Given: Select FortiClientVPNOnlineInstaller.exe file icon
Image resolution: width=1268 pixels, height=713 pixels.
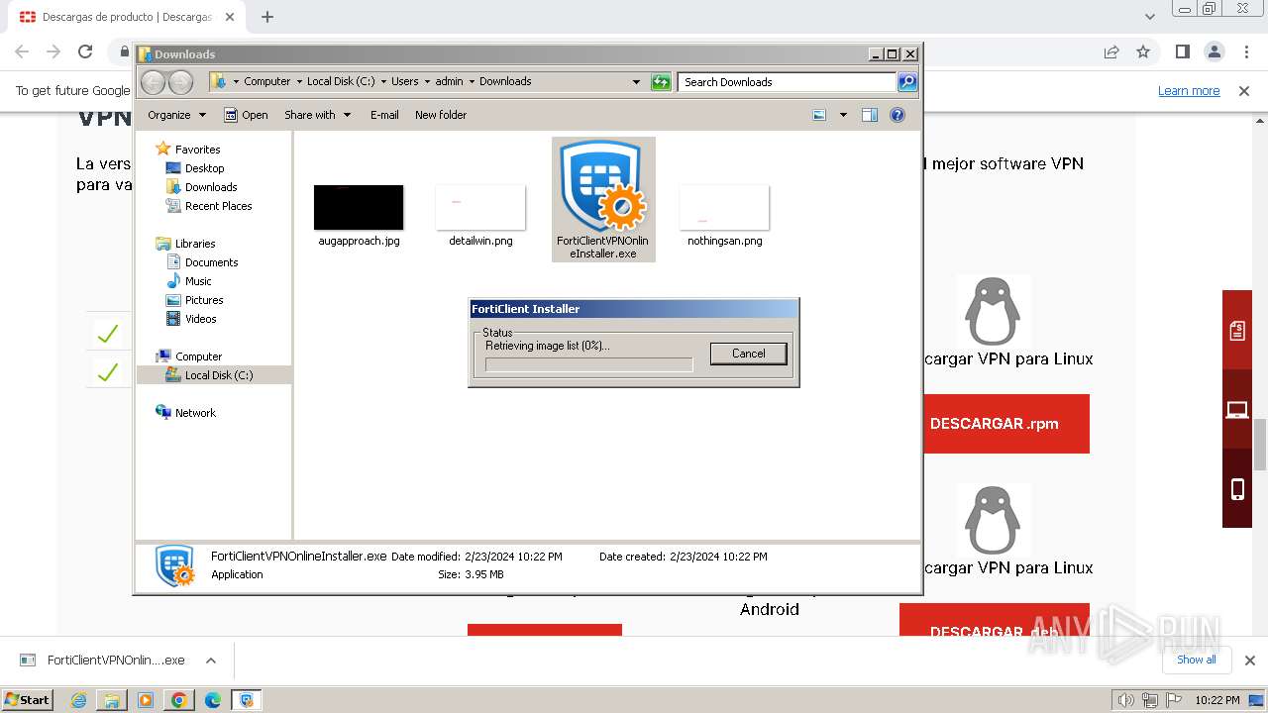Looking at the screenshot, I should (x=602, y=199).
